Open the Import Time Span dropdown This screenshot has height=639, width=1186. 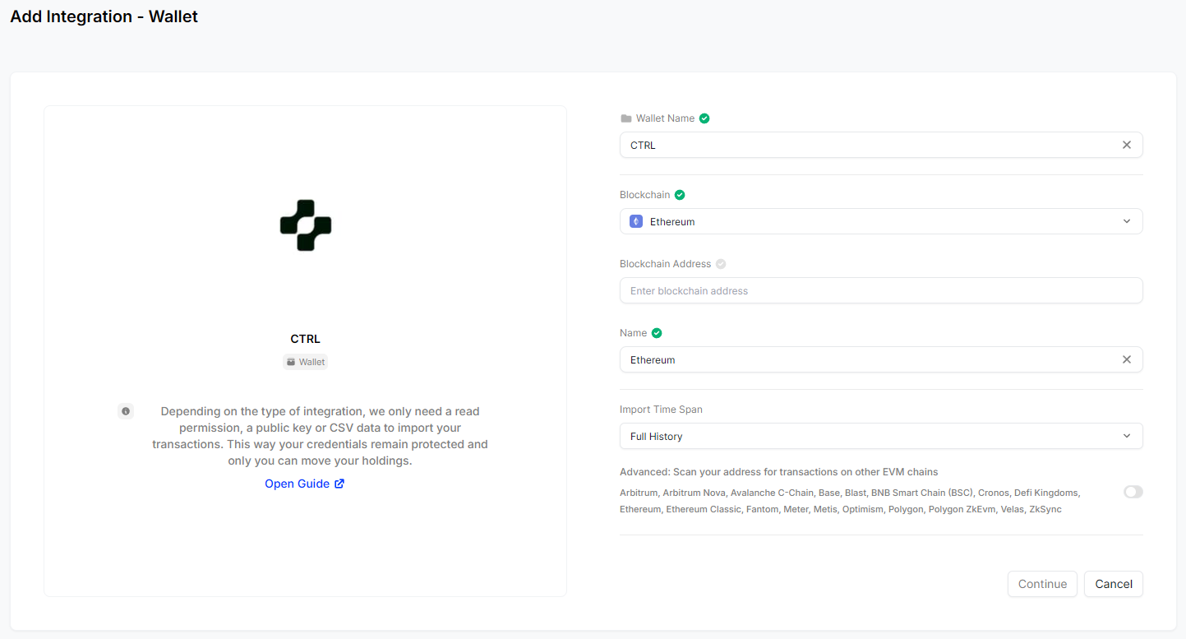(881, 436)
